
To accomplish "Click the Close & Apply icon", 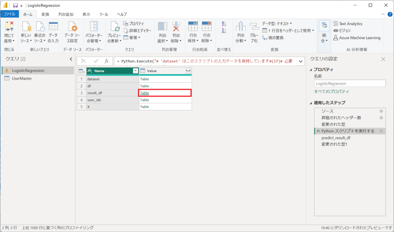I will (x=9, y=27).
